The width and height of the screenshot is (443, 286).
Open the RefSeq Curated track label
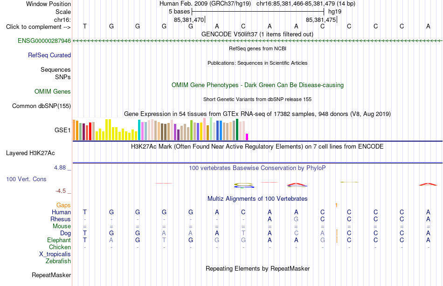click(49, 55)
